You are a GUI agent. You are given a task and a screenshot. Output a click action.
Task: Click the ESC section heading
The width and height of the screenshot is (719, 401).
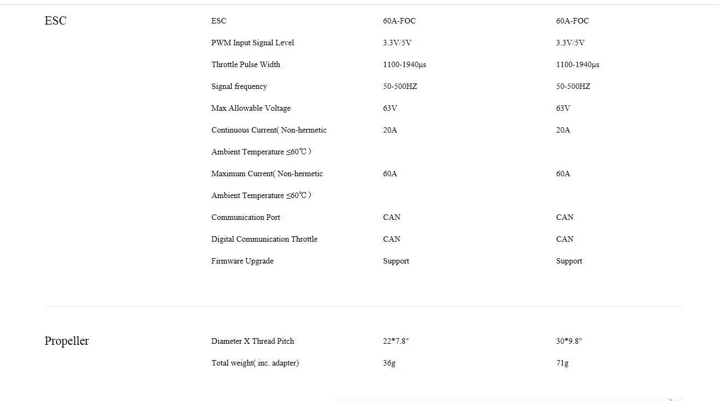[55, 21]
